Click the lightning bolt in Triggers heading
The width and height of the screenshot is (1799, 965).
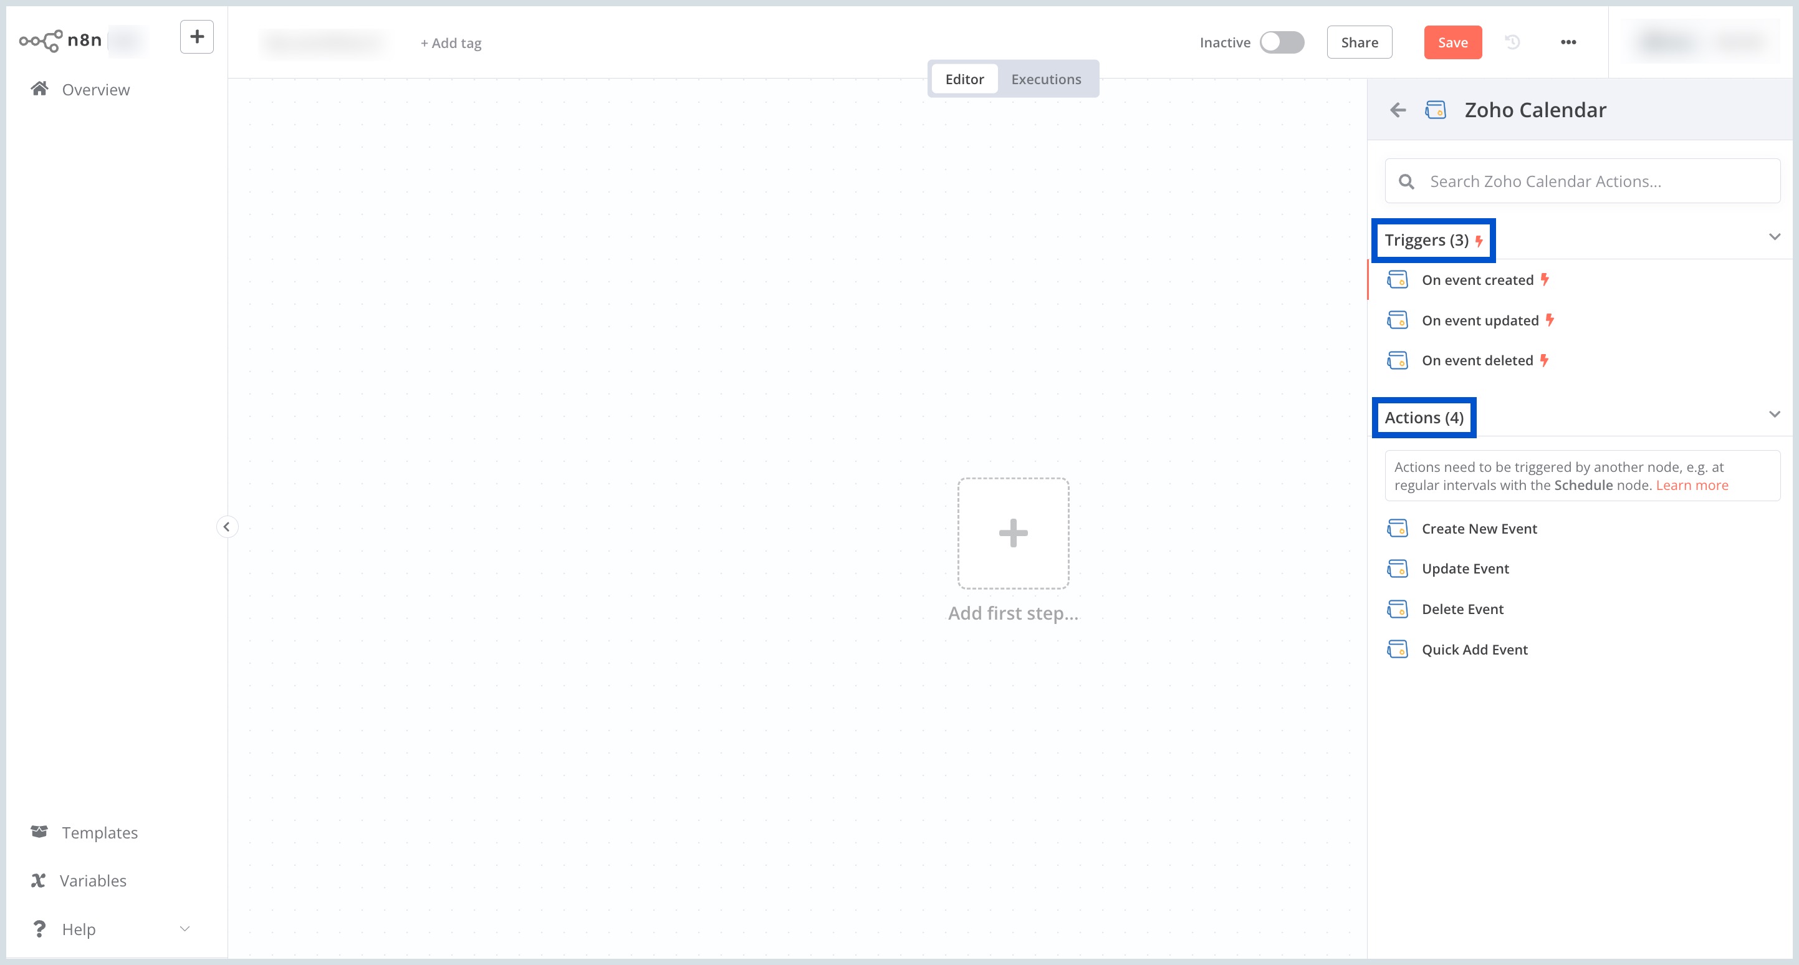[x=1479, y=241]
